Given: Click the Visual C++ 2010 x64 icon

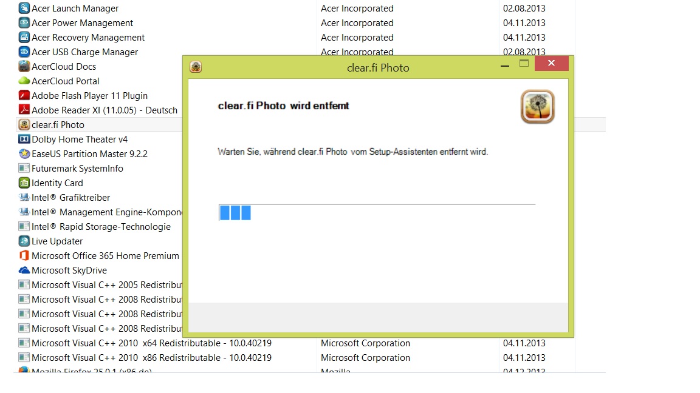Looking at the screenshot, I should 24,343.
